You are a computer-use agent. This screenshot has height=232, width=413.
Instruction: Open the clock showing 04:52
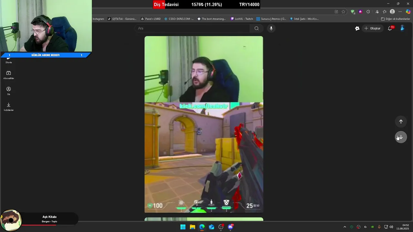(x=403, y=227)
